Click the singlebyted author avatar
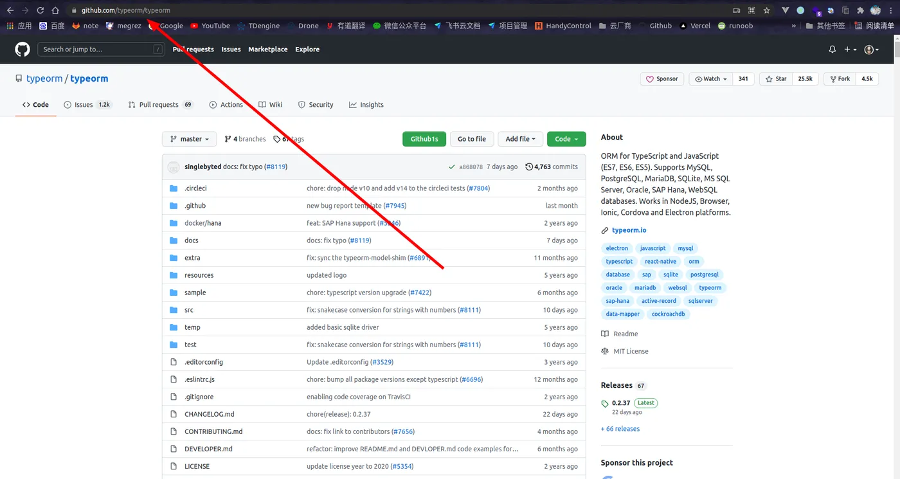This screenshot has width=900, height=479. pyautogui.click(x=174, y=167)
